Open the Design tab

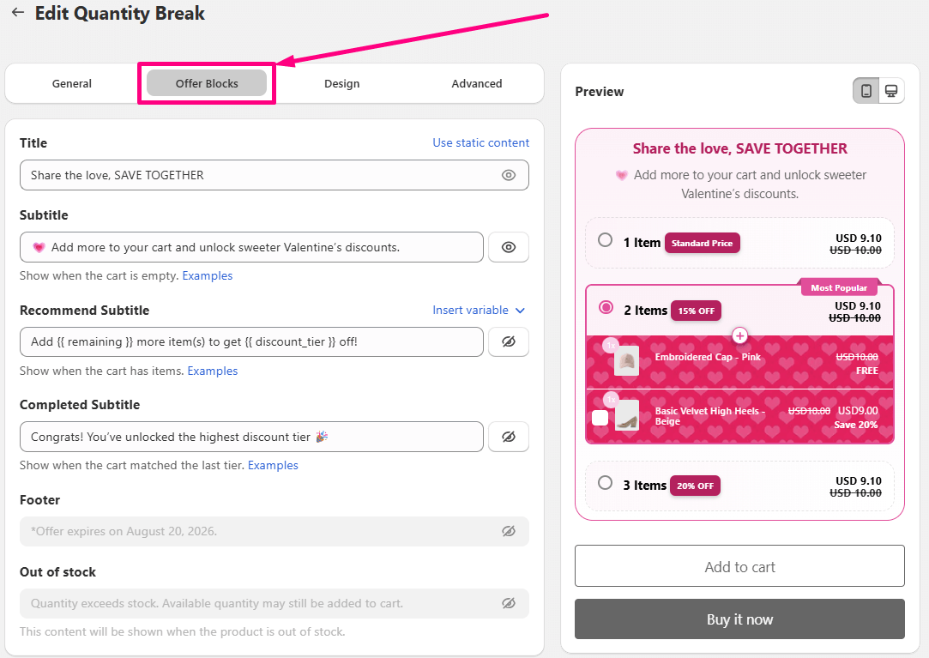point(341,83)
